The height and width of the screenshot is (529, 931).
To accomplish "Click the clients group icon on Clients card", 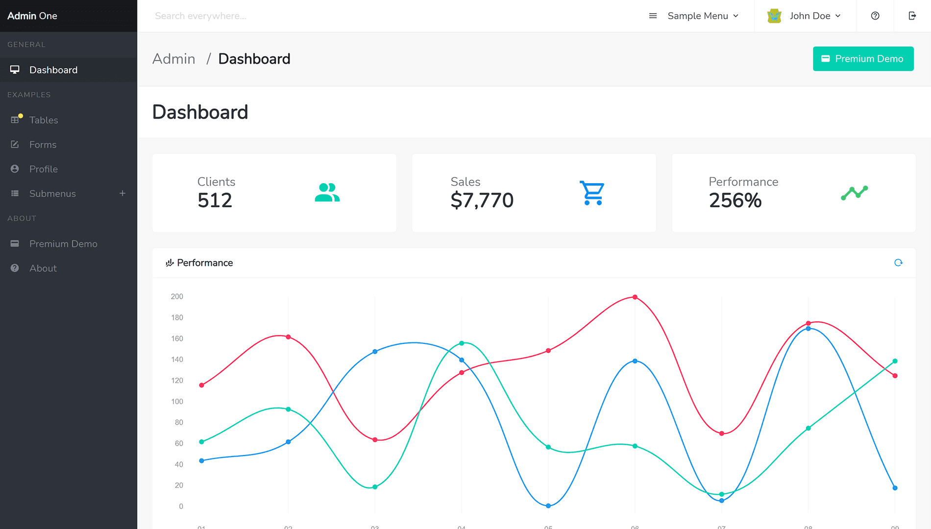I will pyautogui.click(x=327, y=193).
